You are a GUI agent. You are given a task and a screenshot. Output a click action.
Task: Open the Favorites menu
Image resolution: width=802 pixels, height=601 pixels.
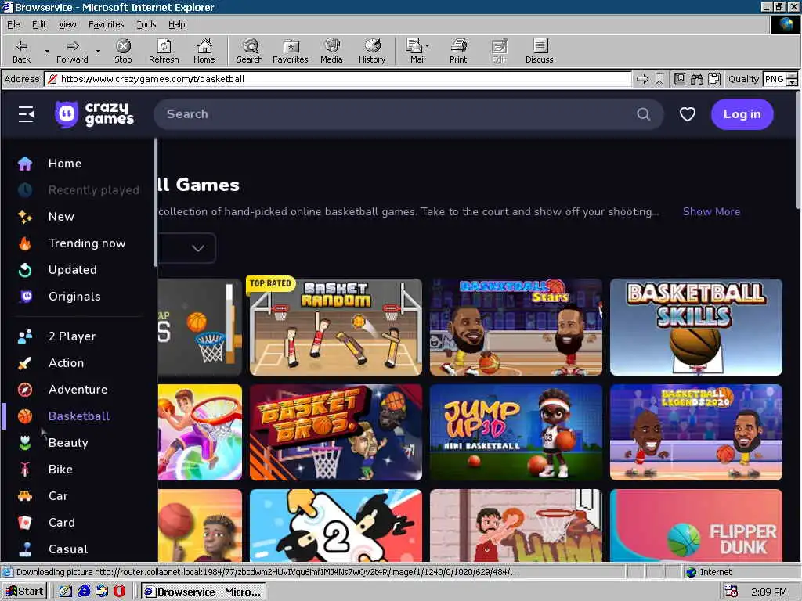(106, 24)
